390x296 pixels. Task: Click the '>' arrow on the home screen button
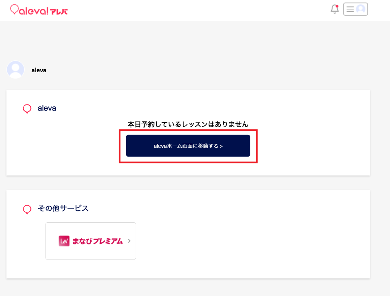coord(221,146)
